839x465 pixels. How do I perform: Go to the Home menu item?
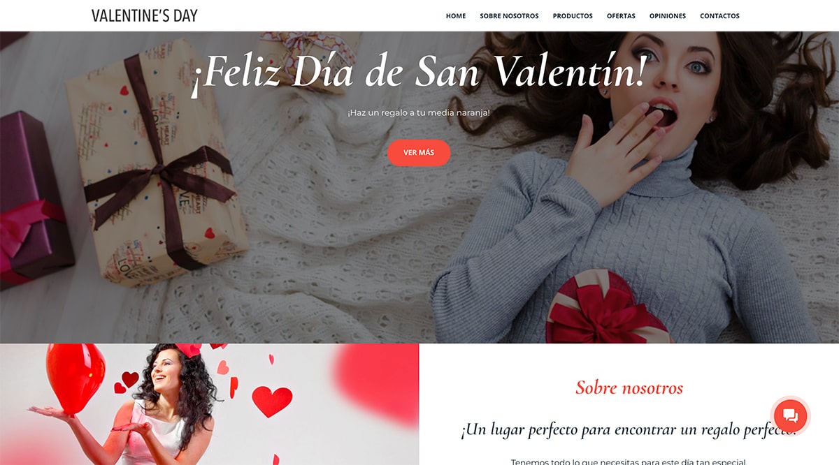(x=456, y=16)
